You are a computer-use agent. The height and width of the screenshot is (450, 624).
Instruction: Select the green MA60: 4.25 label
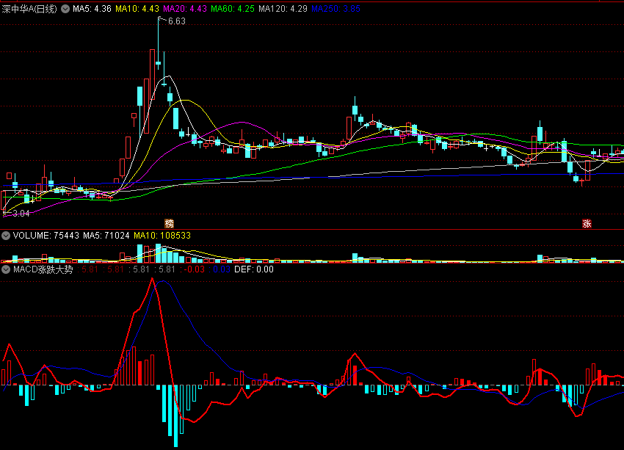pos(233,9)
